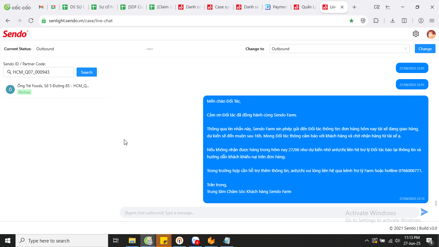Screen dimensions: 439x247
Task: Close the Live chat browser tab
Action: (342, 7)
